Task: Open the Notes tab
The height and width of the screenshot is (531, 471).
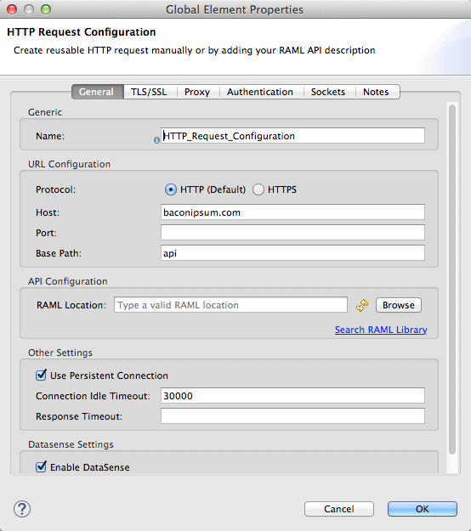Action: click(x=376, y=92)
